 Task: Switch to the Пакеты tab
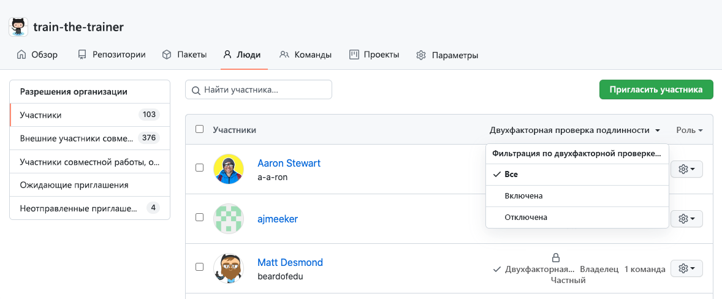[184, 55]
